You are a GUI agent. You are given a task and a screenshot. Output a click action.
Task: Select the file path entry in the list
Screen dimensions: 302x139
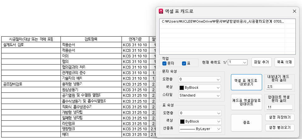[223, 21]
